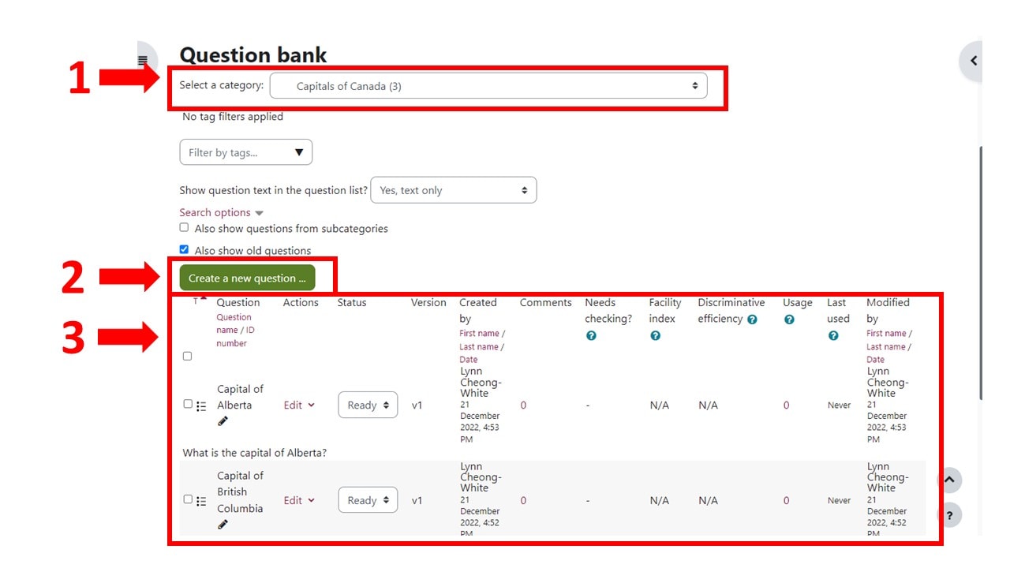Open the Edit menu for Capital of British Columbia
The height and width of the screenshot is (568, 1010).
point(299,500)
